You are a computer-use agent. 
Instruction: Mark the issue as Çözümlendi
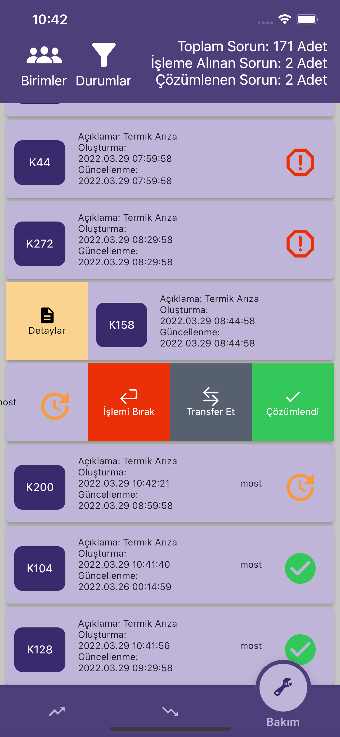tap(292, 402)
